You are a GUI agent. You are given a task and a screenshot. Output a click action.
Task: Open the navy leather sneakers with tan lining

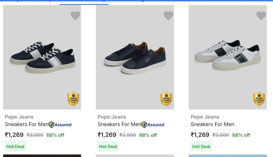click(x=135, y=57)
